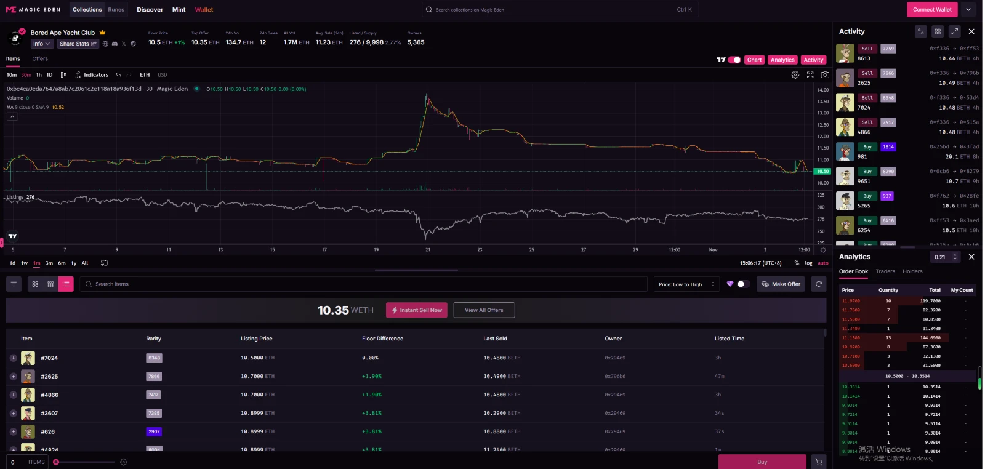Adjust the items sweep slider
The image size is (985, 469).
56,462
